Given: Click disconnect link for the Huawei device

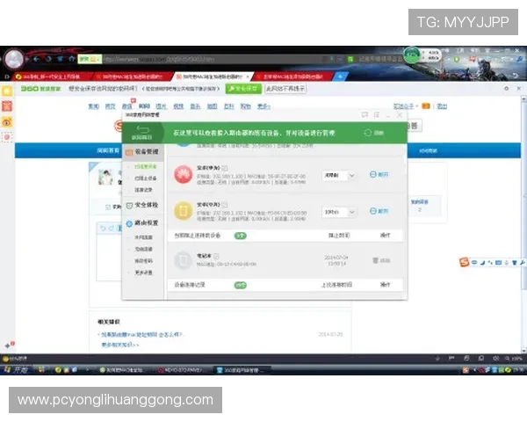Looking at the screenshot, I should pyautogui.click(x=379, y=174).
